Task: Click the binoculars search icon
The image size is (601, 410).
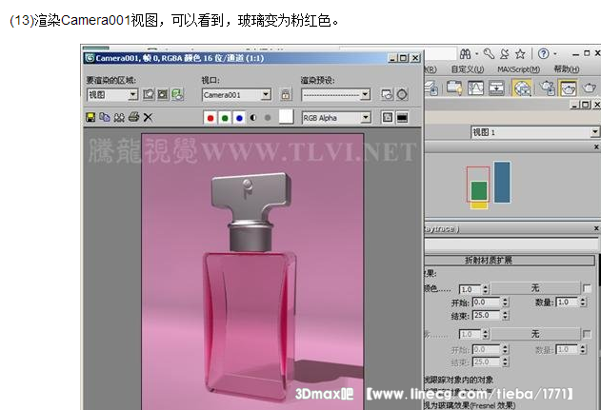Action: pyautogui.click(x=466, y=54)
